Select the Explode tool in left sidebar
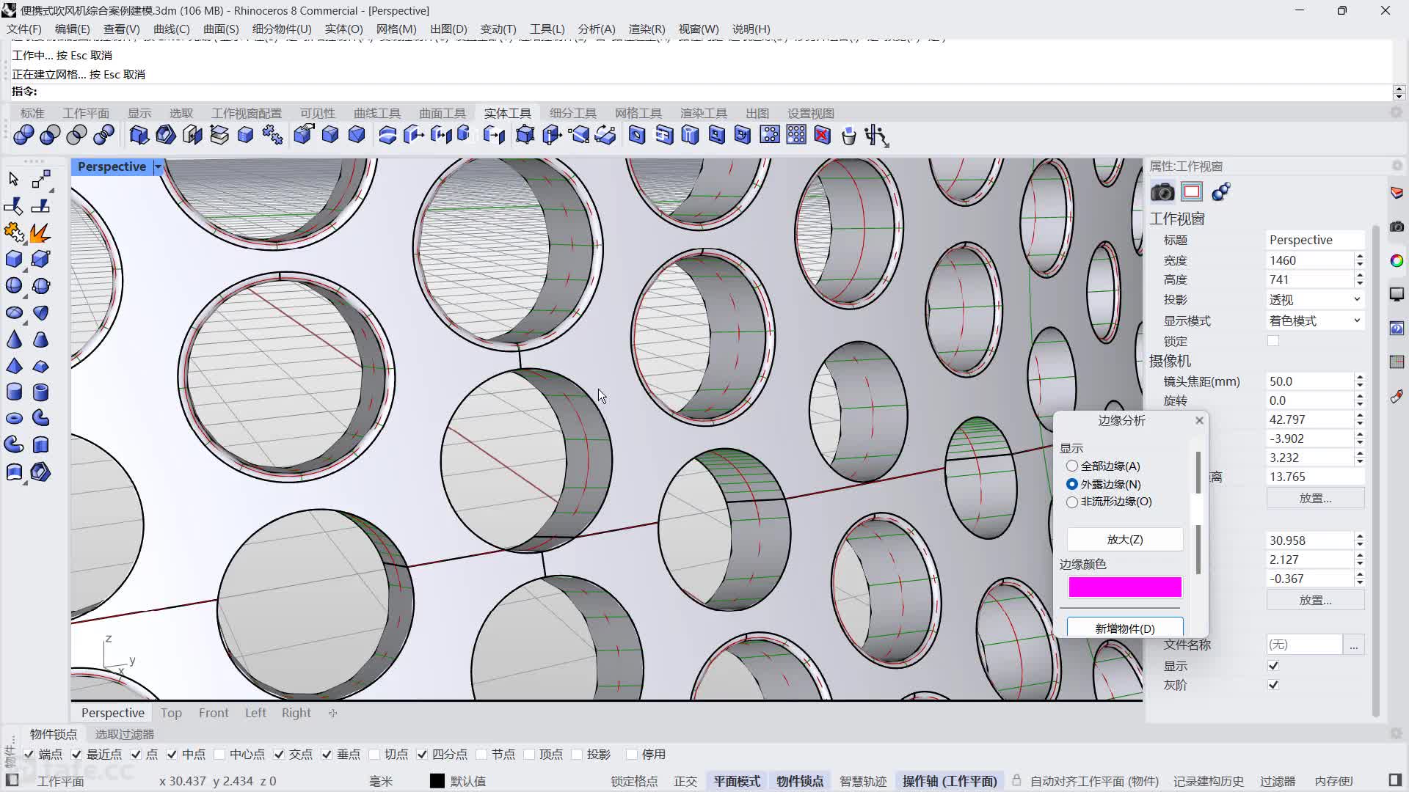 [x=40, y=233]
